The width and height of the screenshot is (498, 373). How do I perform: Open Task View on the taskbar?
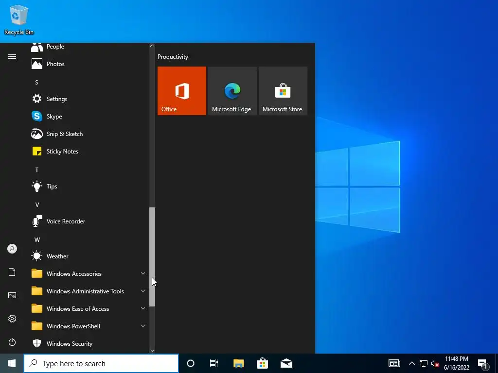(214, 363)
